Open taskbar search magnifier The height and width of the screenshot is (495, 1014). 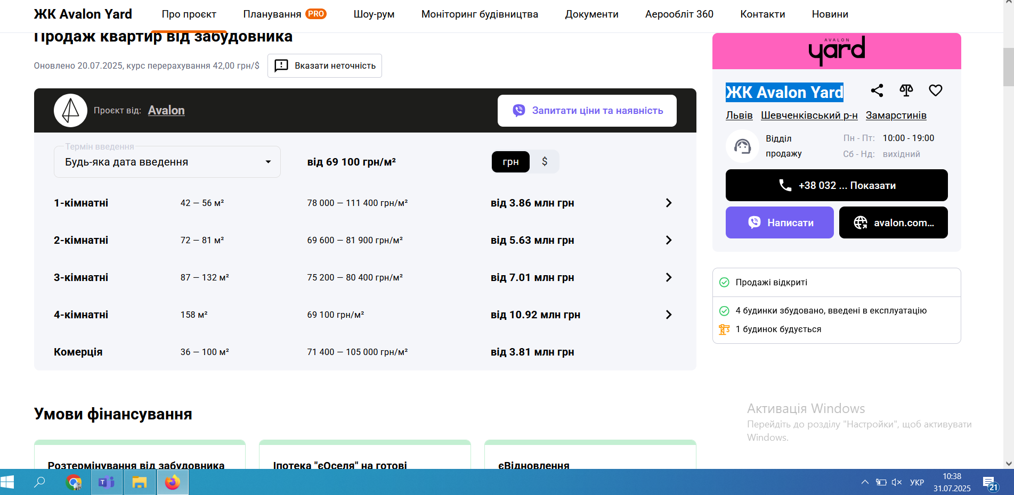(39, 482)
